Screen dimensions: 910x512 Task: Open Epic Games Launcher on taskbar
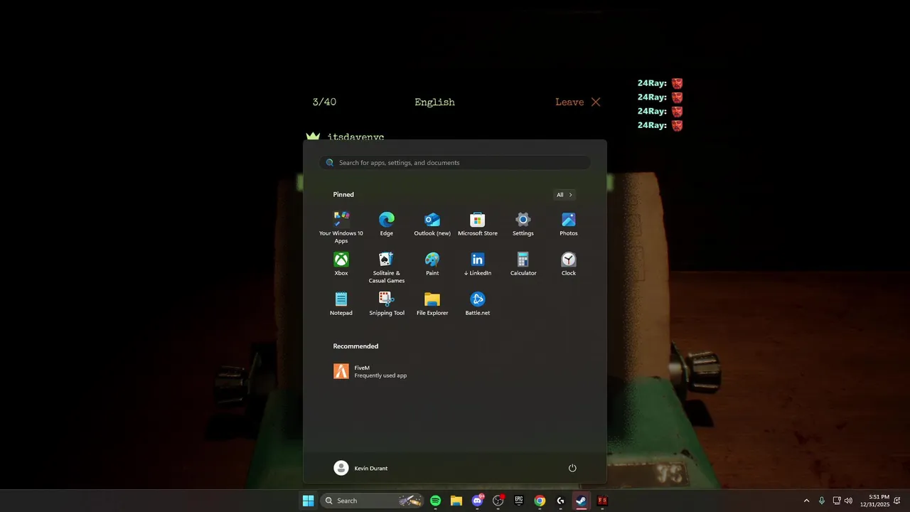(519, 501)
